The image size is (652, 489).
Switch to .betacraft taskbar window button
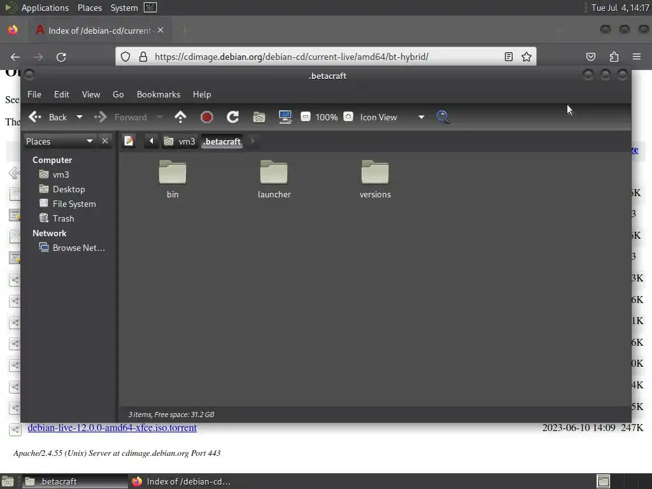click(x=75, y=481)
